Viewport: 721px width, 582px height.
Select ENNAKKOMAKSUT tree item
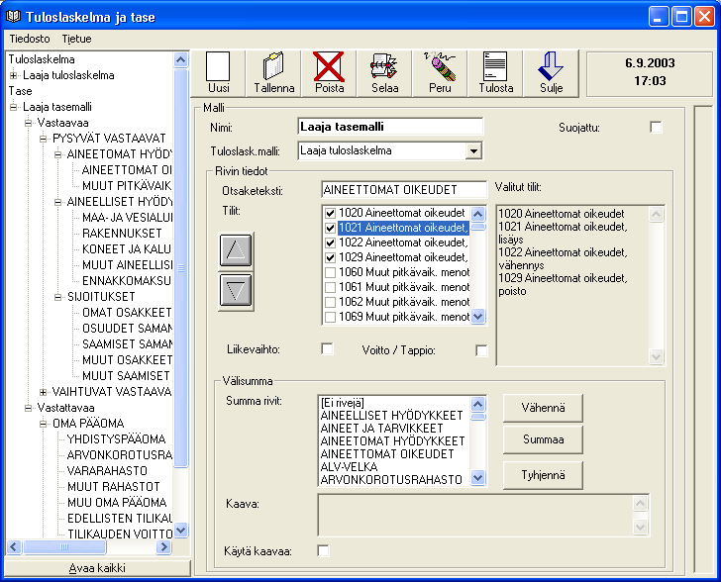127,281
